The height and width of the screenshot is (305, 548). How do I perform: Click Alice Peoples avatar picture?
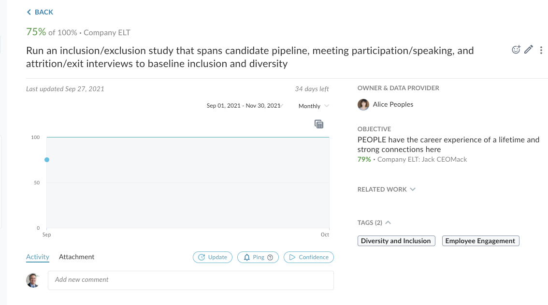pos(363,104)
